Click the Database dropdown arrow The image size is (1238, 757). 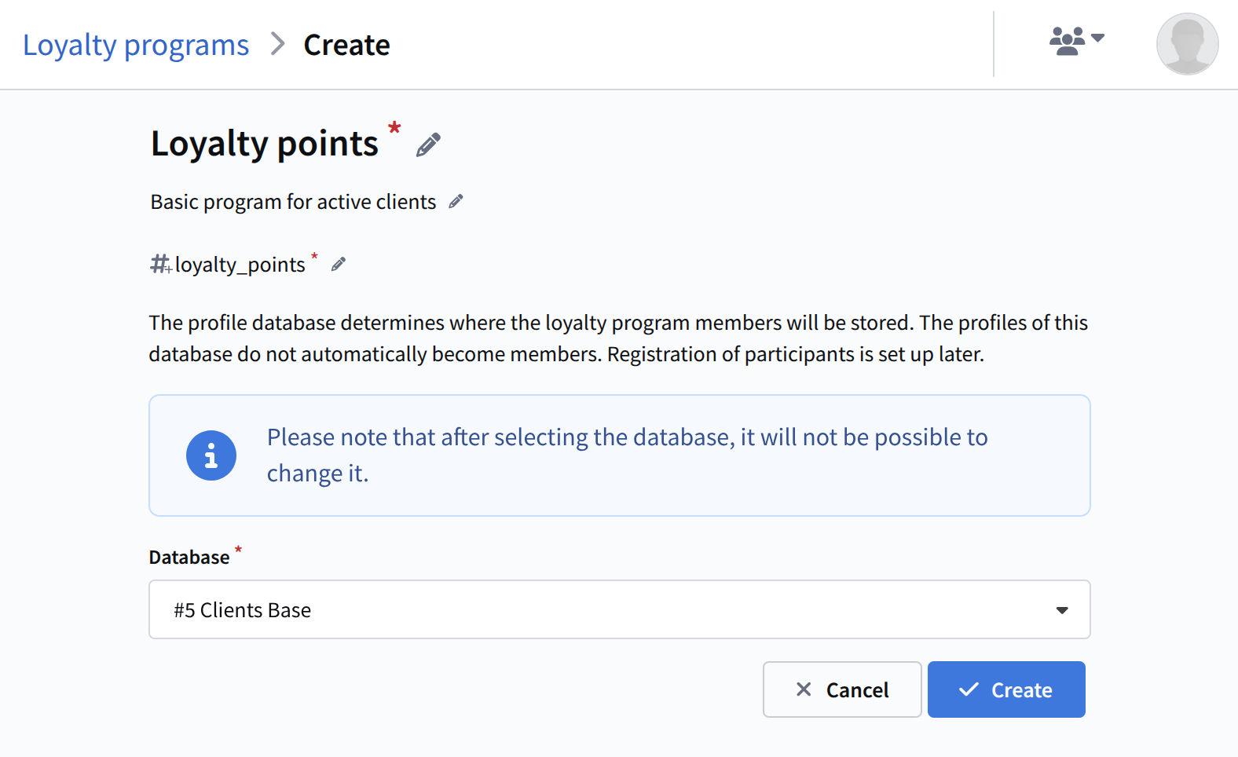point(1062,610)
